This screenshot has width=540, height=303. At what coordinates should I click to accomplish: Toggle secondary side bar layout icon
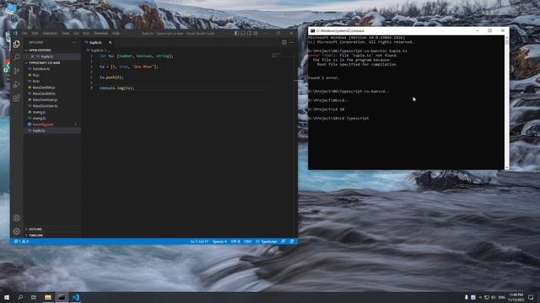coord(249,34)
